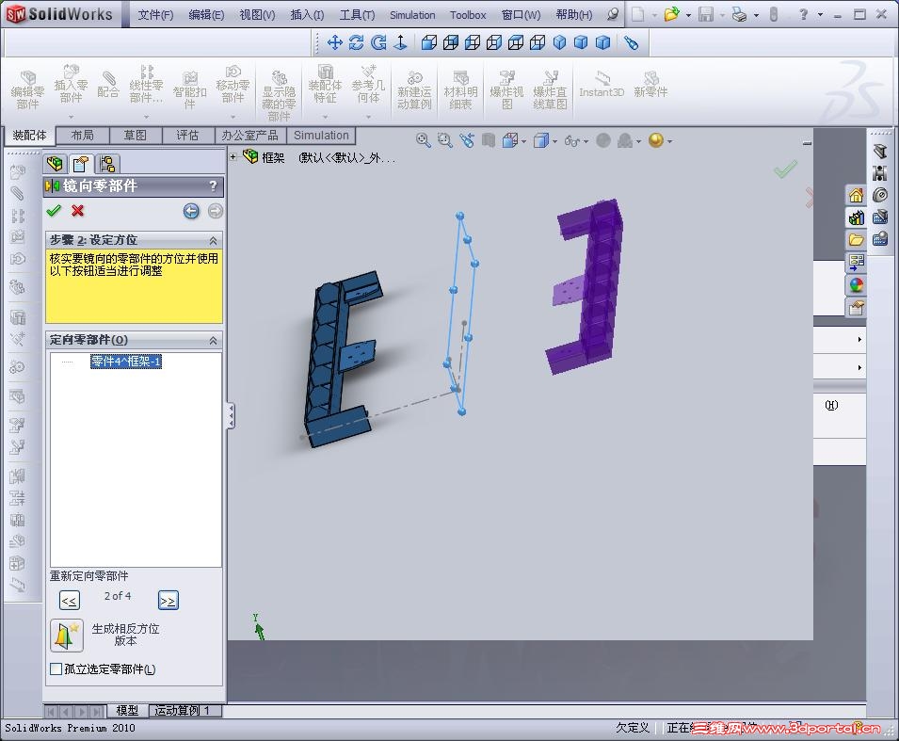Open the FeatureManager design tree tab

tap(55, 164)
